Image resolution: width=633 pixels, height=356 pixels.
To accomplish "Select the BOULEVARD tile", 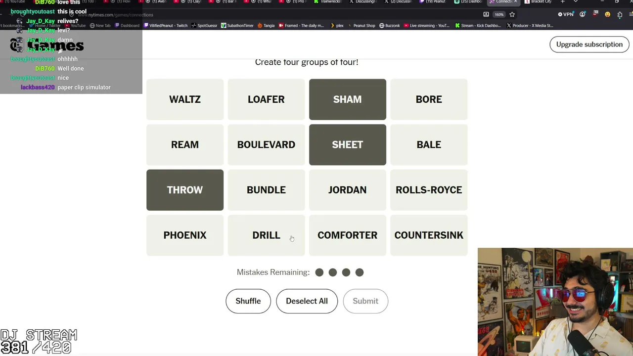I will pyautogui.click(x=266, y=145).
